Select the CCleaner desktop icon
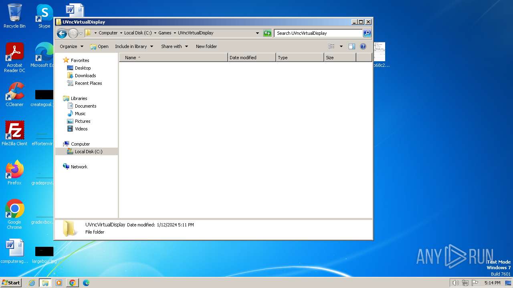 (14, 94)
